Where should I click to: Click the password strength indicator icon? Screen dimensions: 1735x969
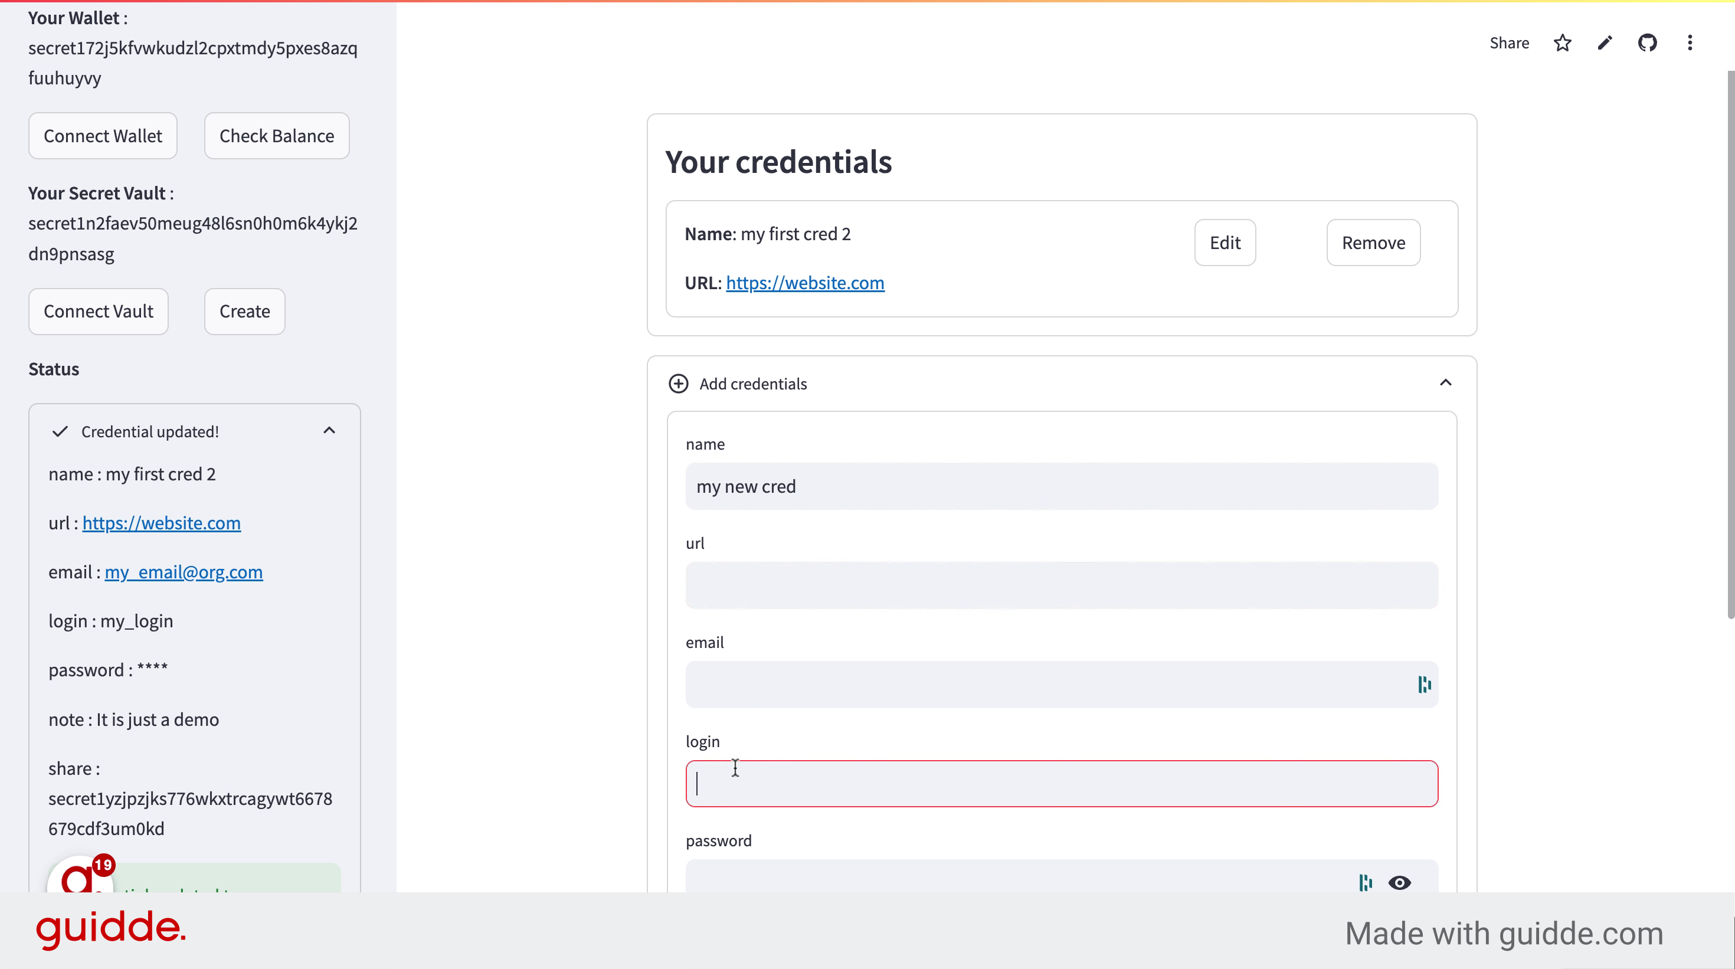1366,882
